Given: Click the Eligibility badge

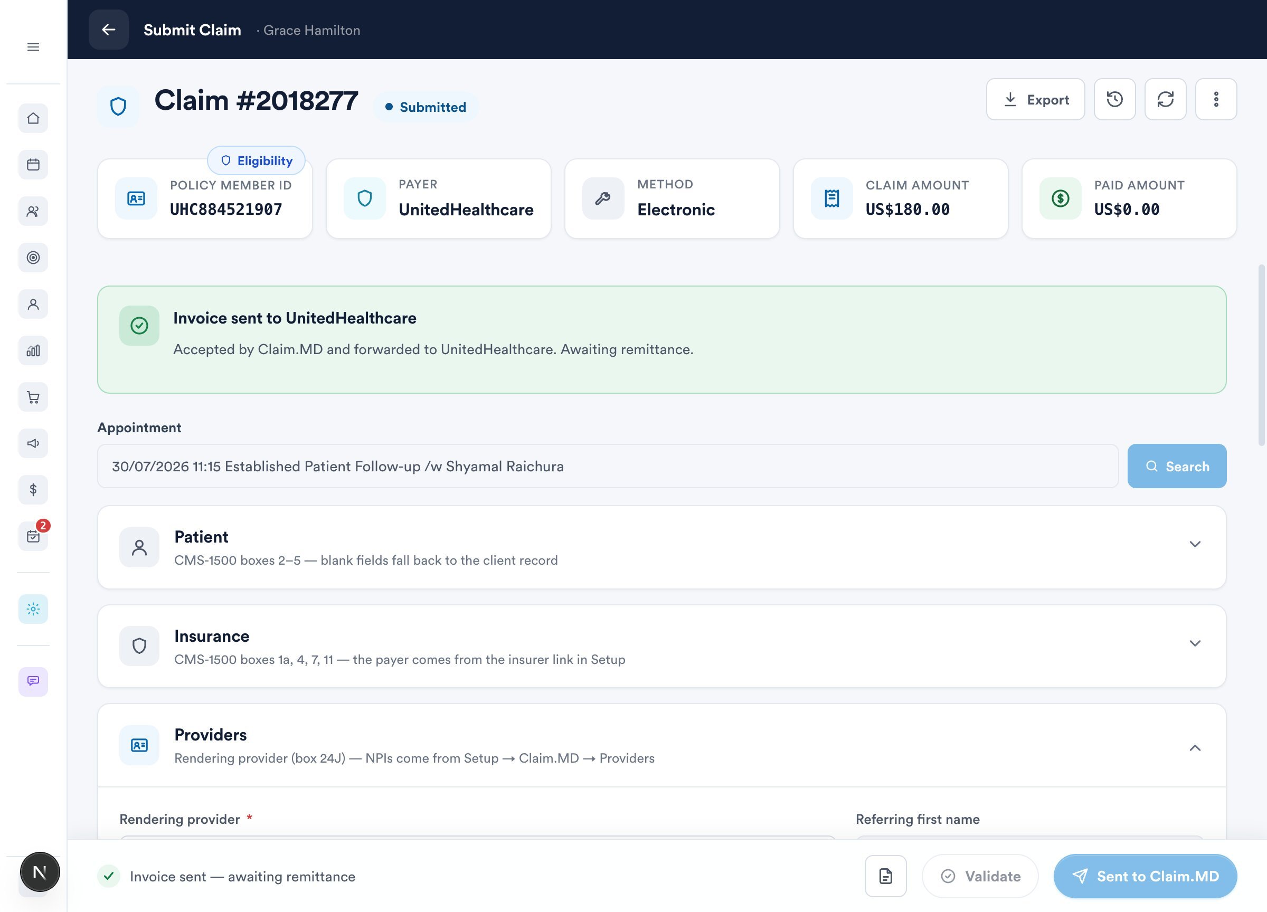Looking at the screenshot, I should [257, 161].
